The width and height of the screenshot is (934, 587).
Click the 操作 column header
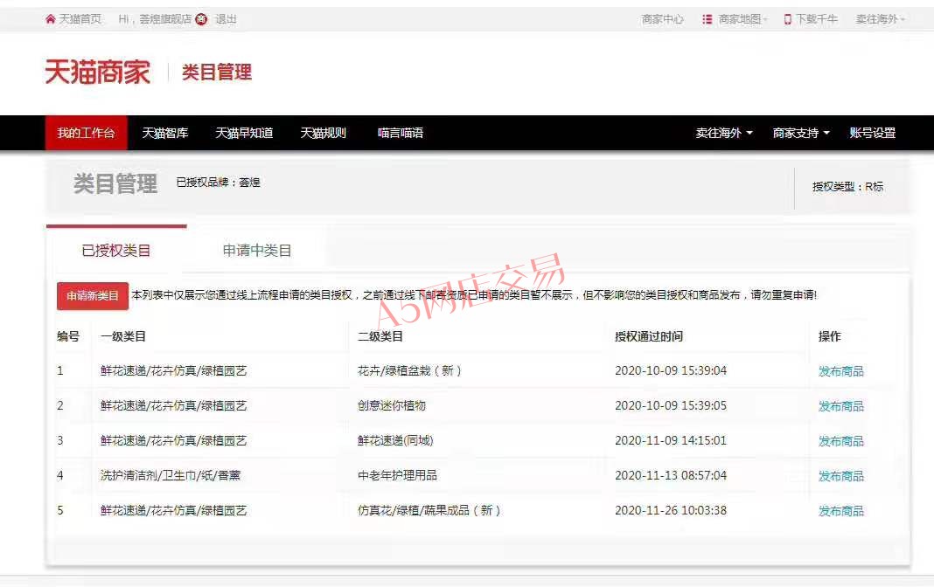830,336
